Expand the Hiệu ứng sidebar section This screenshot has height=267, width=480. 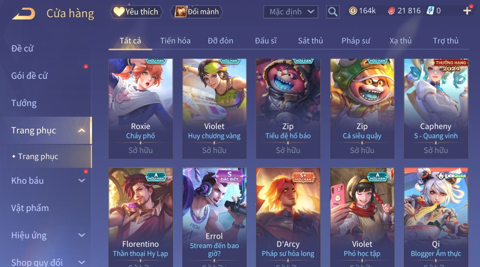click(82, 235)
